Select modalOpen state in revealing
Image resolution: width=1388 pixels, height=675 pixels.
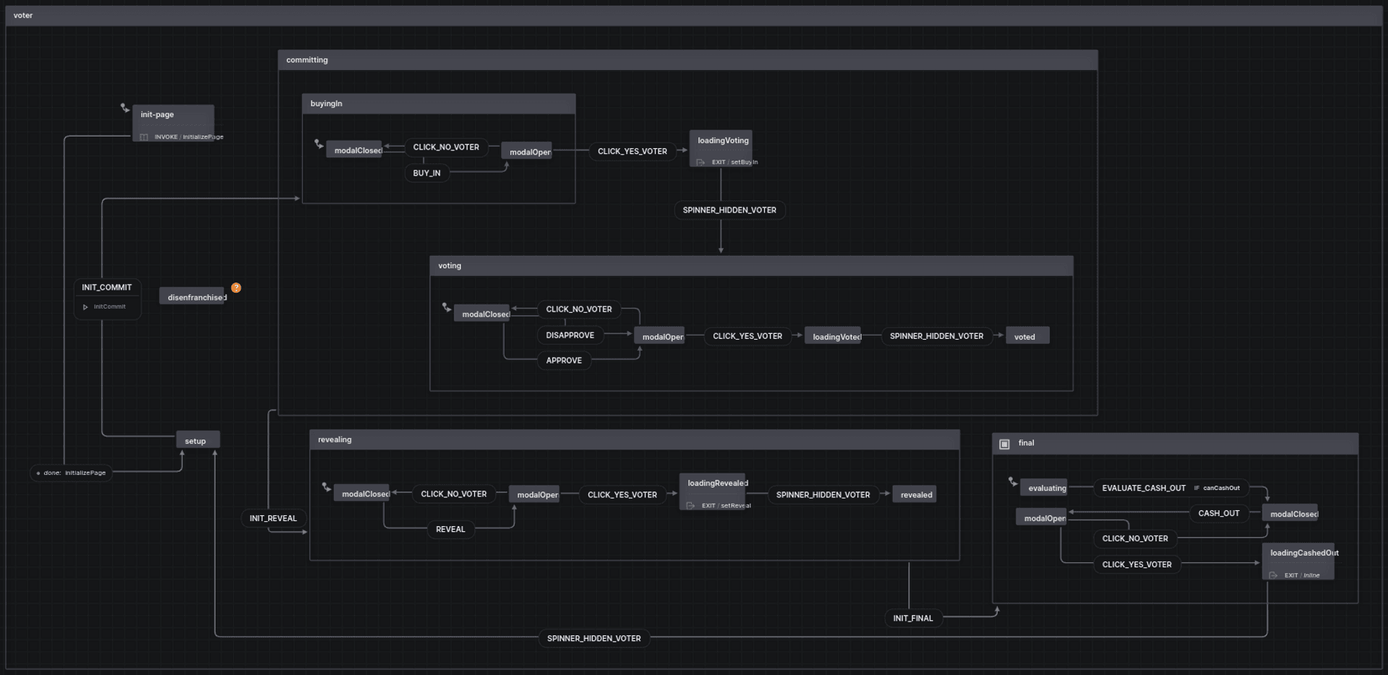(534, 494)
